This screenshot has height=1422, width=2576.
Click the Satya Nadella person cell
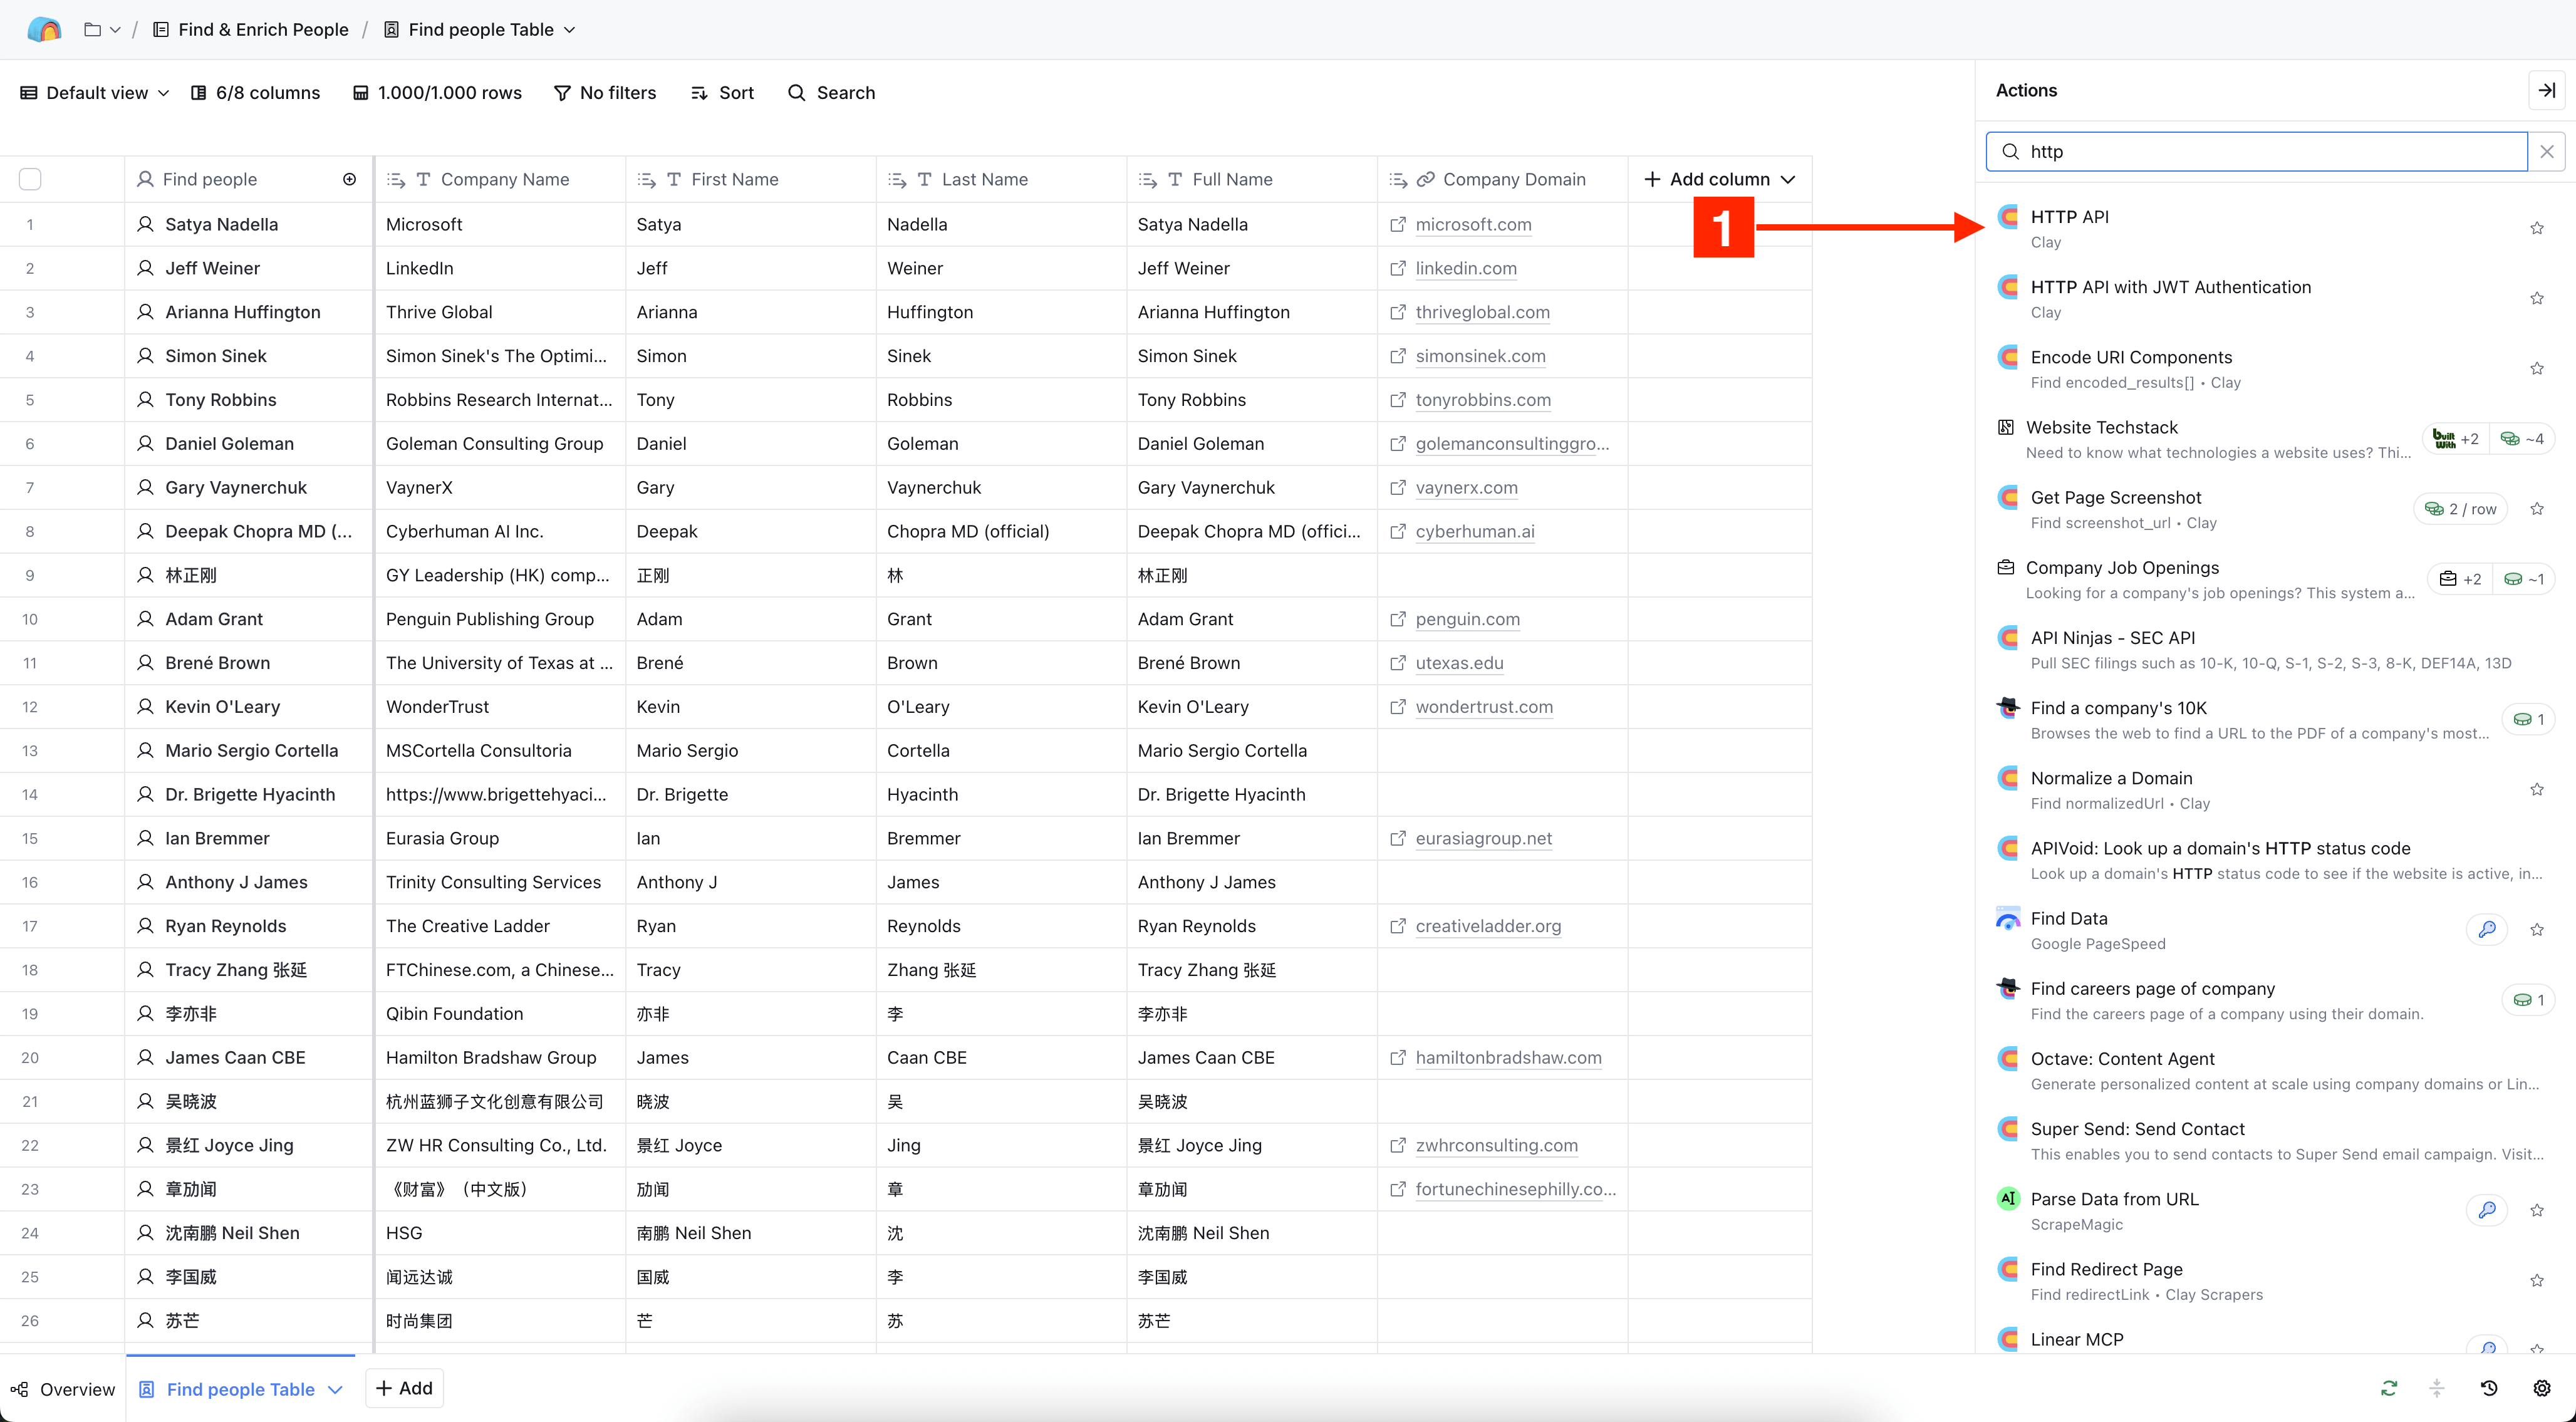click(x=249, y=224)
